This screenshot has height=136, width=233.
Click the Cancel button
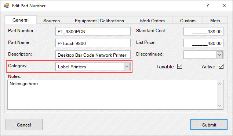tap(24, 125)
